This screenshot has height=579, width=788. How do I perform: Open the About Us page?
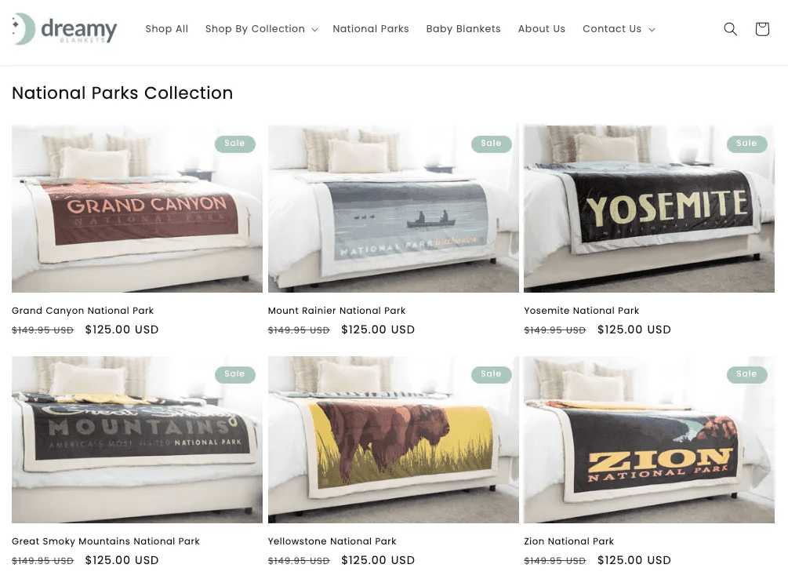point(542,29)
